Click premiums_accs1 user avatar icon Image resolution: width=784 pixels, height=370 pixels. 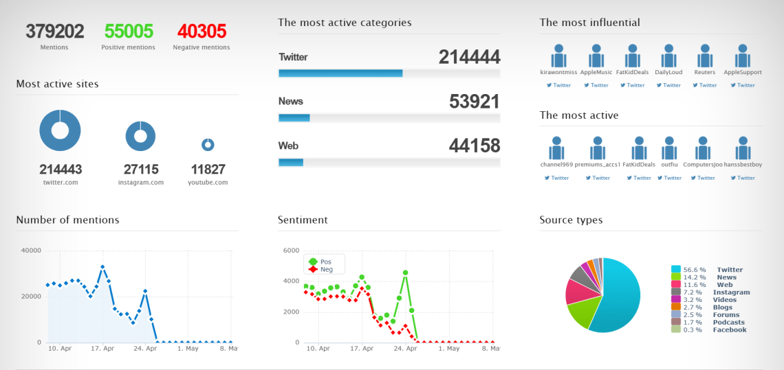coord(598,148)
